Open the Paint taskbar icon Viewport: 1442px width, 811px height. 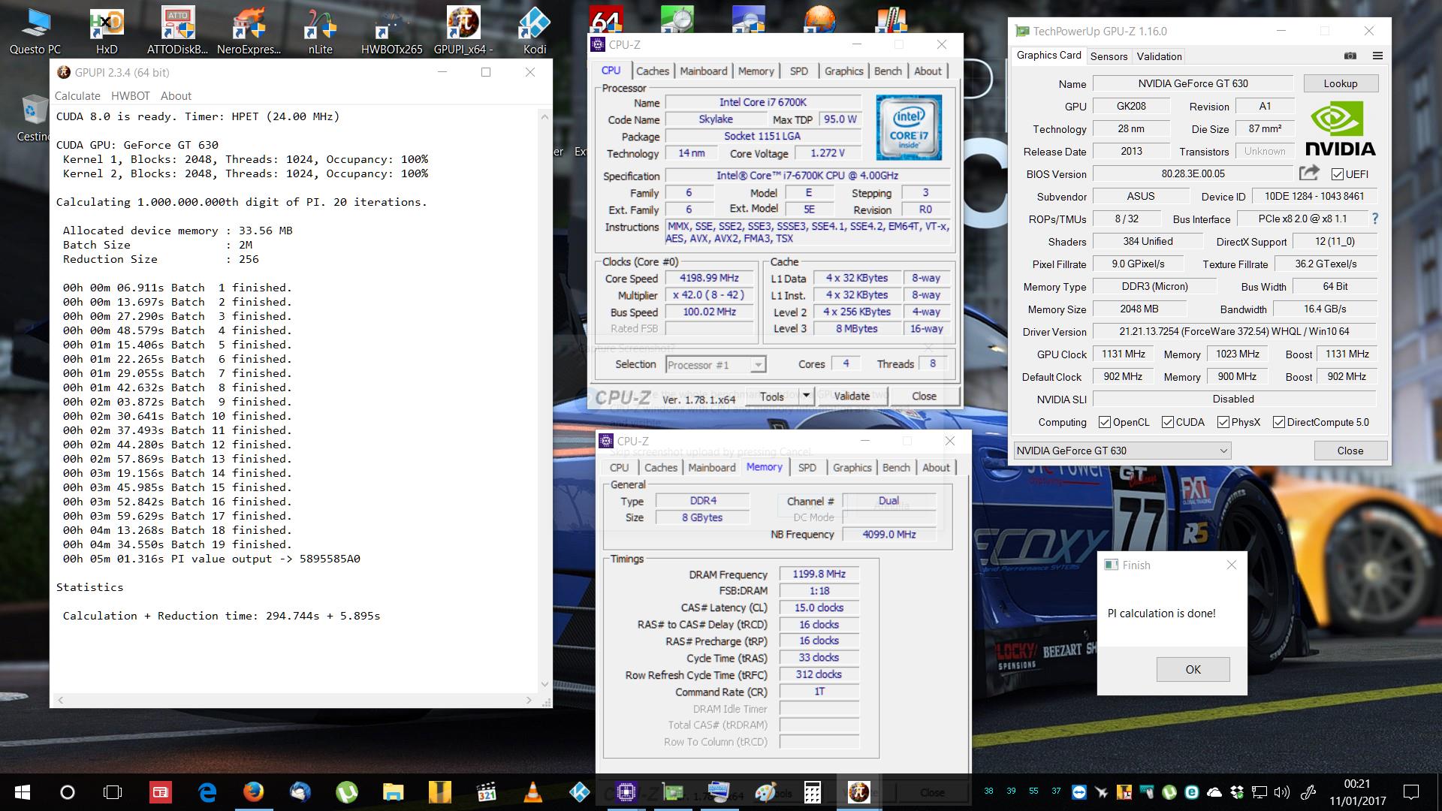coord(765,791)
